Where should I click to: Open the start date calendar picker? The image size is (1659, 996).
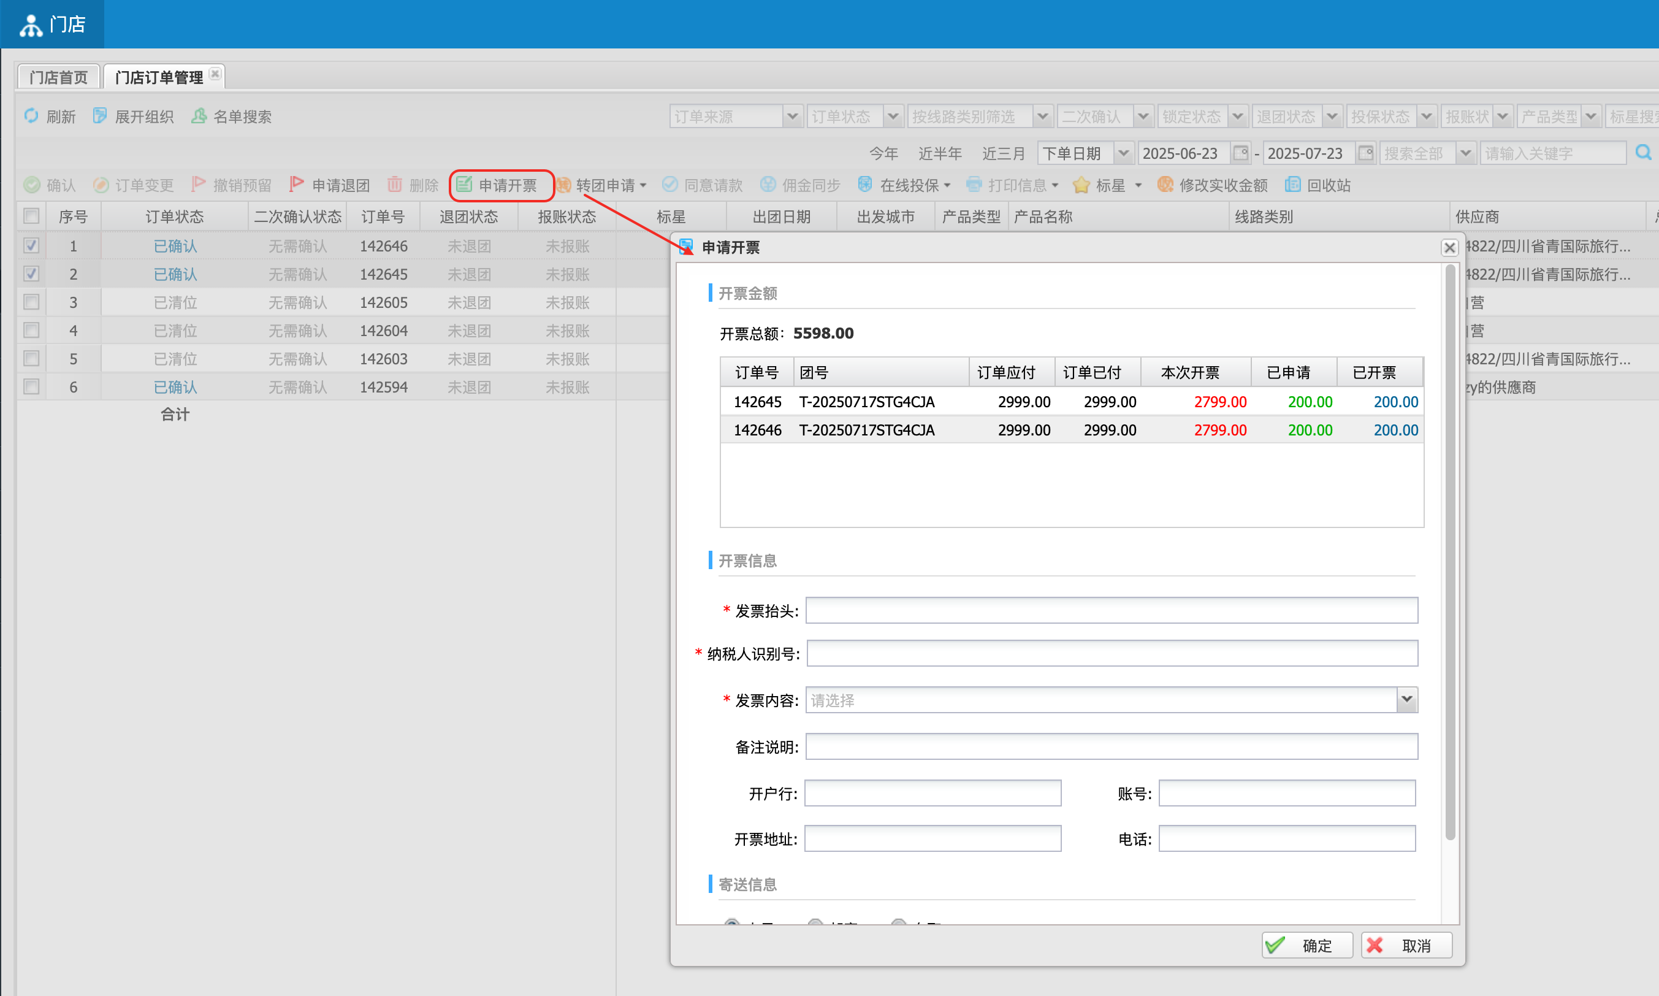[1240, 153]
